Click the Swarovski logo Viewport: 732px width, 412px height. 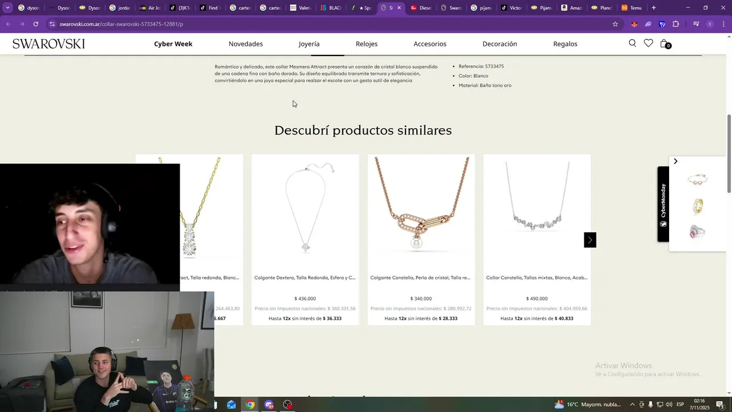pos(49,44)
